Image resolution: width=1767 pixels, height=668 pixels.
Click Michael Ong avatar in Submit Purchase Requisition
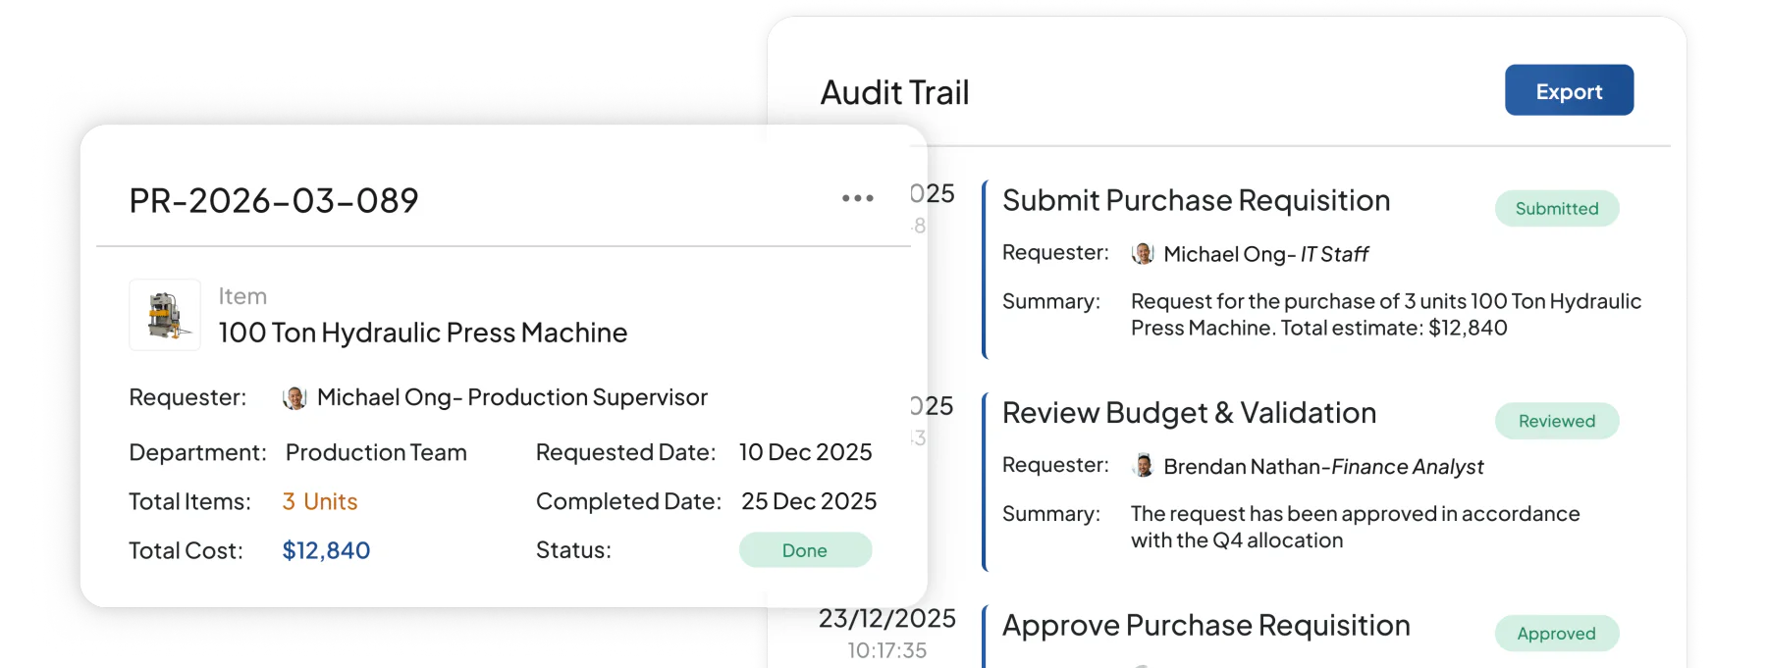(1143, 254)
